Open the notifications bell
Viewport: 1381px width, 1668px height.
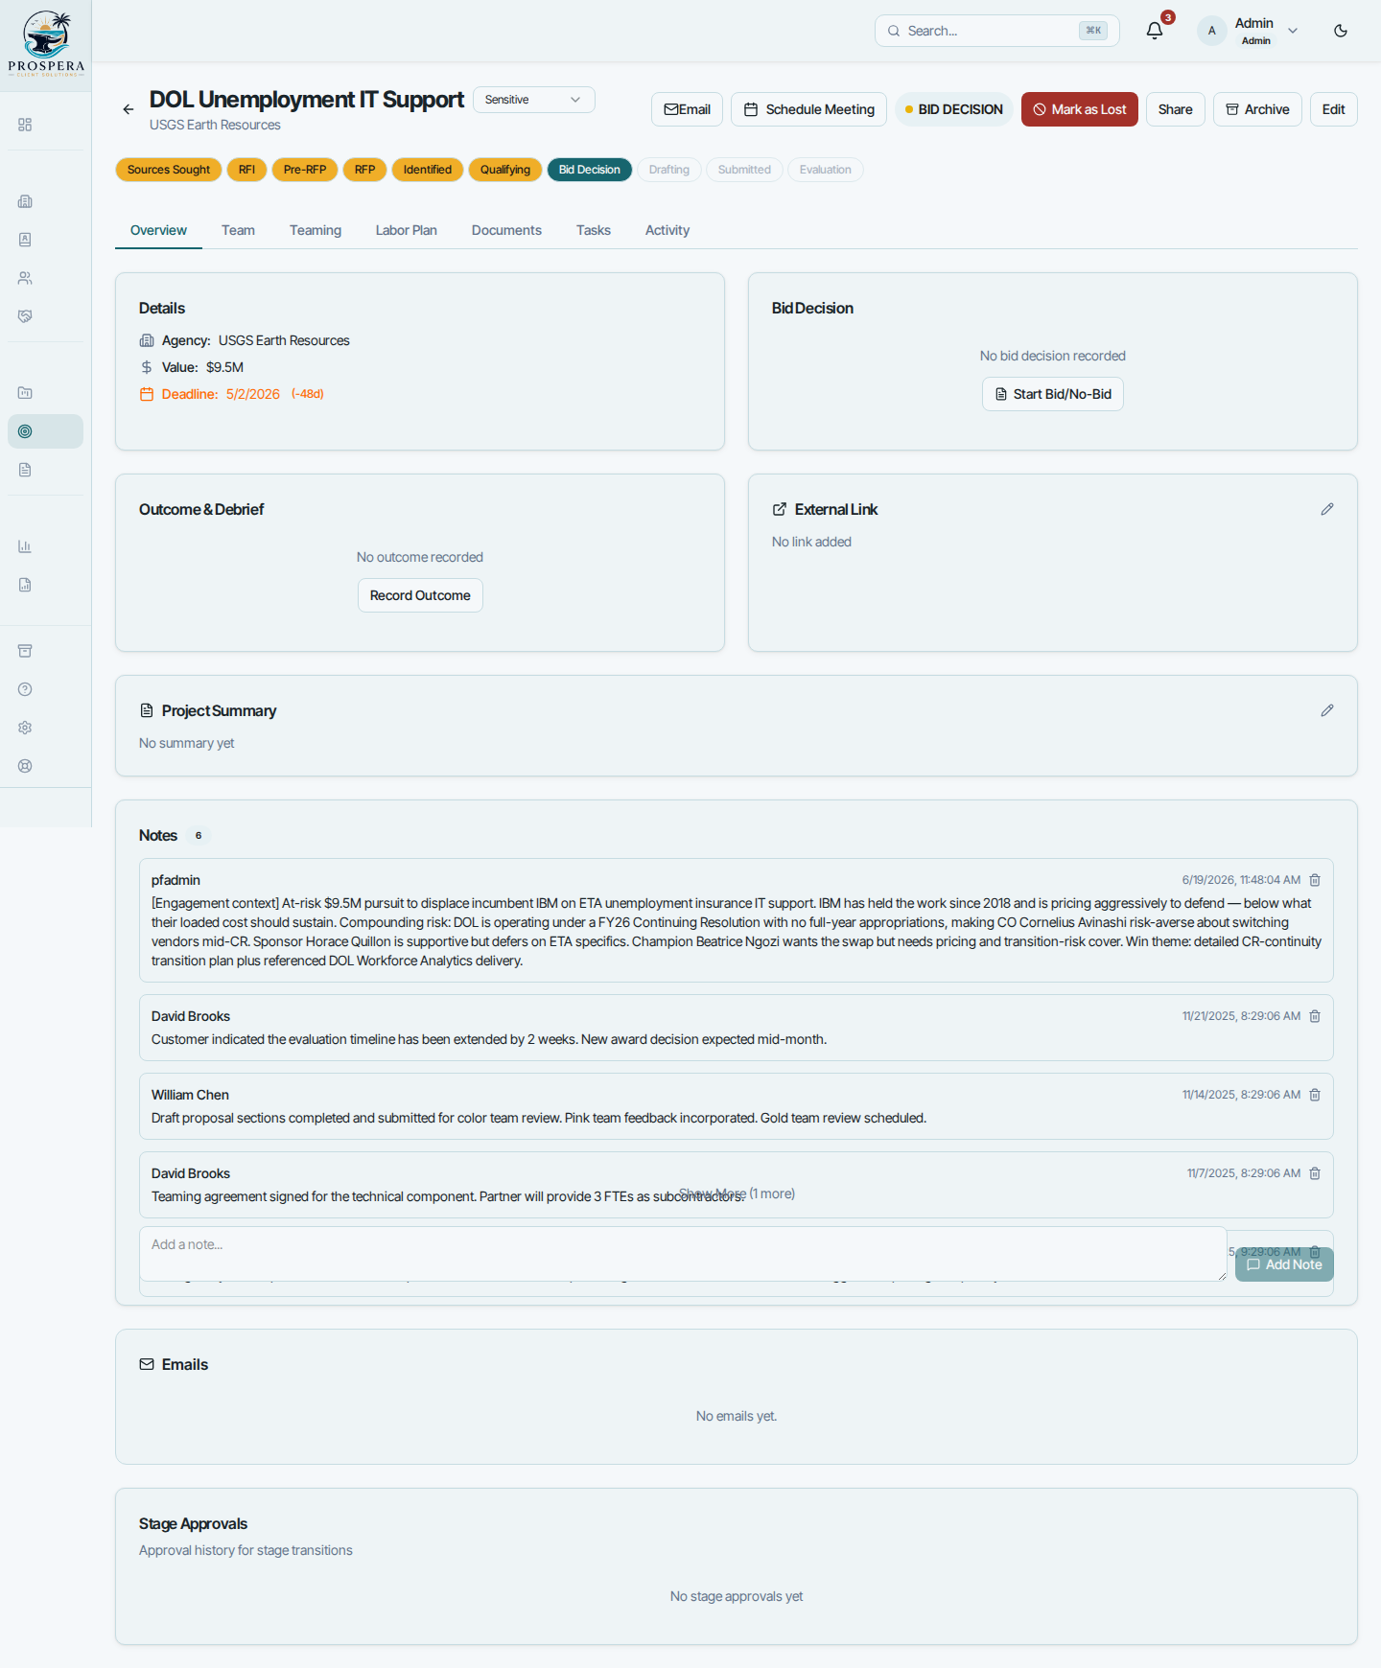pos(1155,31)
